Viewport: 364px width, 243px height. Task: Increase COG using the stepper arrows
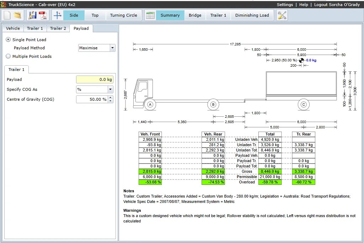point(111,98)
